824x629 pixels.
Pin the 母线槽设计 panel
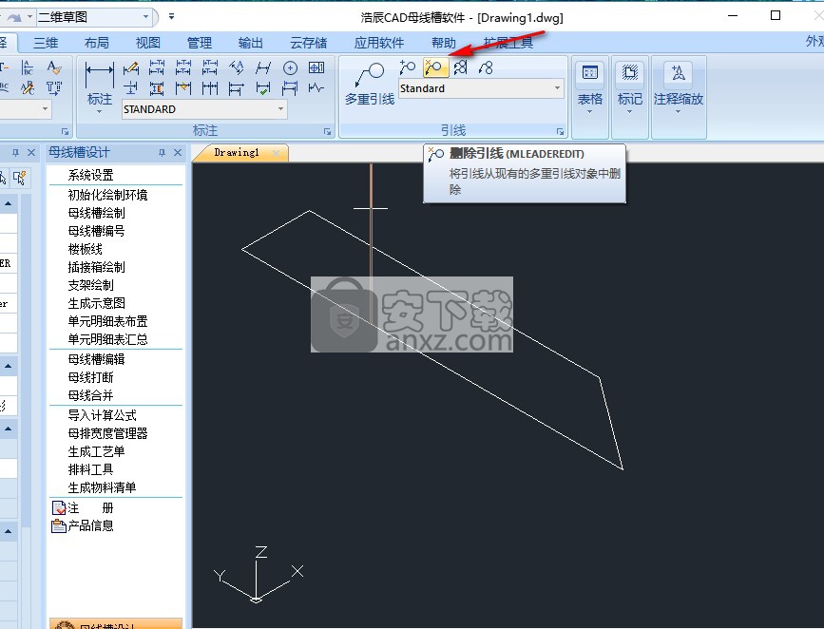tap(162, 152)
